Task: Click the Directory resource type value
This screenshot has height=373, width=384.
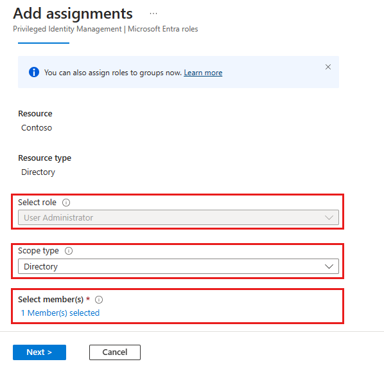Action: coord(38,172)
